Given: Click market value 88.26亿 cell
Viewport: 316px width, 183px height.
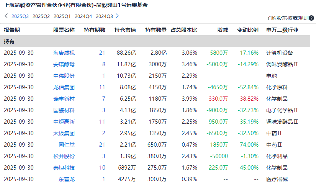Looking at the screenshot, I should (126, 53).
